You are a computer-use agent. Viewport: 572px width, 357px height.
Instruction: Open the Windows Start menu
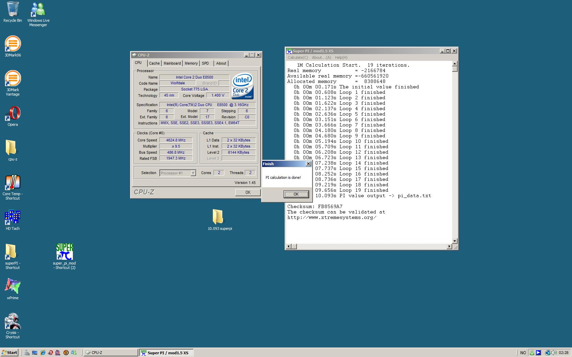coord(10,353)
